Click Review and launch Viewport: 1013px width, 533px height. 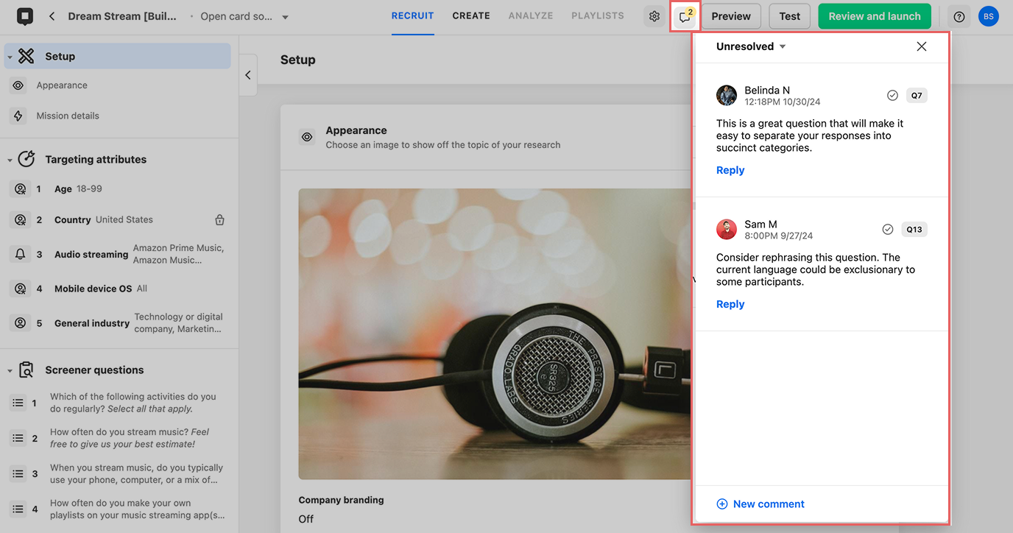[875, 16]
